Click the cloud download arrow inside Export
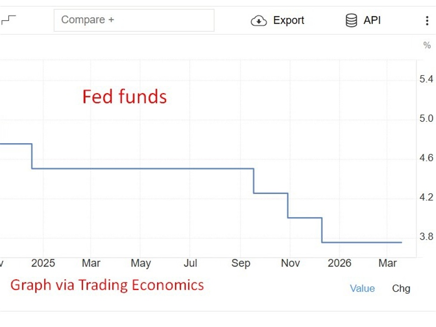 pos(259,21)
